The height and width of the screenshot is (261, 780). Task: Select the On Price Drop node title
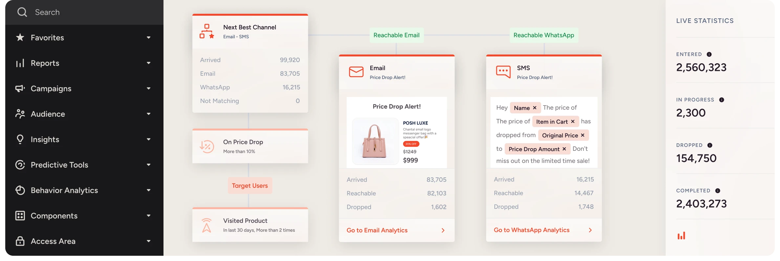tap(243, 142)
